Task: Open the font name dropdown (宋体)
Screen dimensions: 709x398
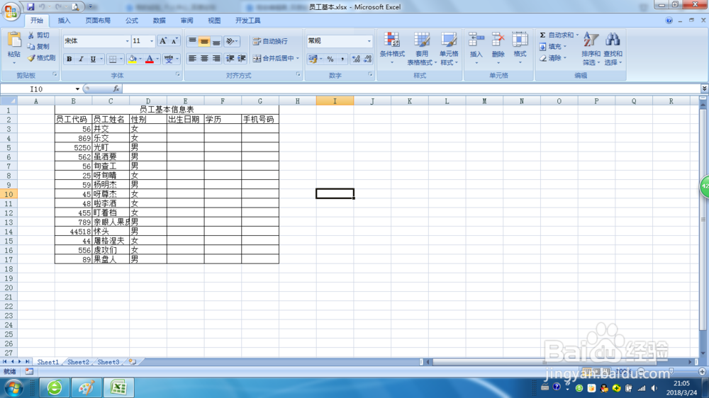Action: [127, 41]
